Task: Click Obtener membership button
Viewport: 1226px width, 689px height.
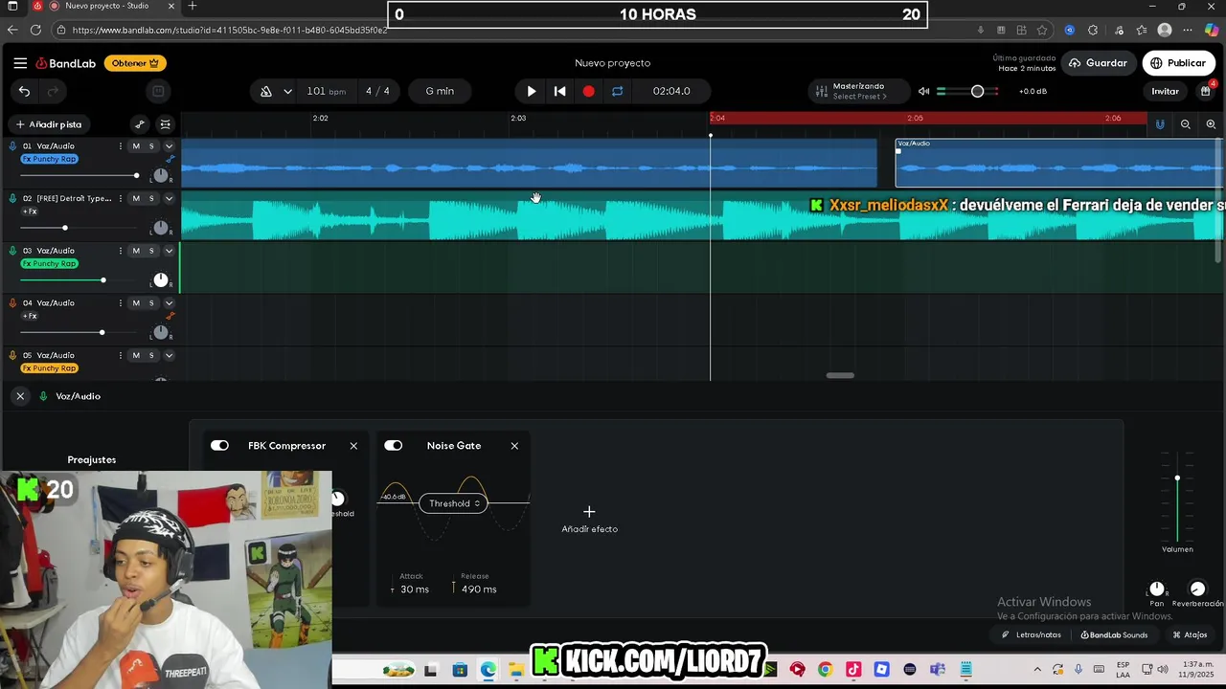Action: pyautogui.click(x=135, y=63)
